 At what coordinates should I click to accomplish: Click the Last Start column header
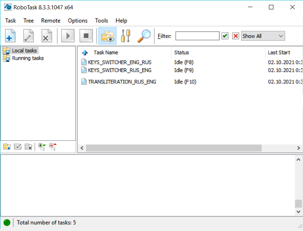click(279, 52)
